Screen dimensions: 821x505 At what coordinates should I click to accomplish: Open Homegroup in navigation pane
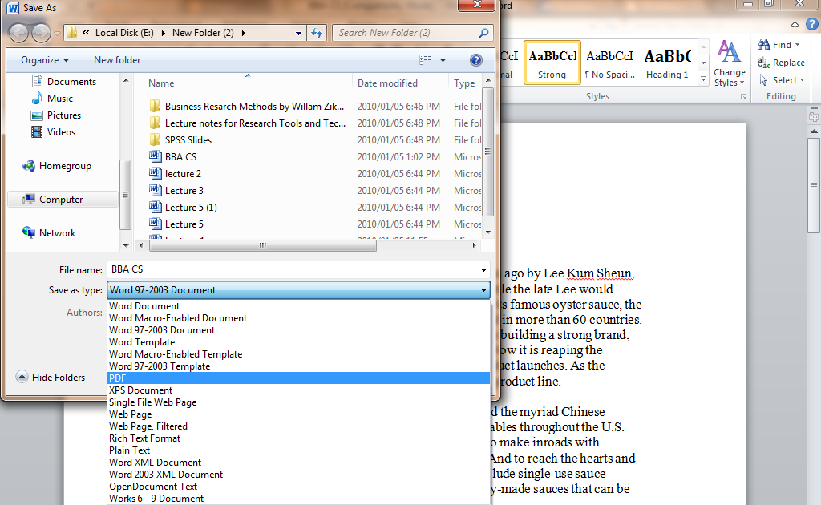coord(57,166)
